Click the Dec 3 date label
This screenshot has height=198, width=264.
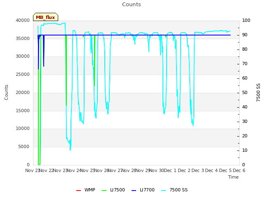click(198, 170)
